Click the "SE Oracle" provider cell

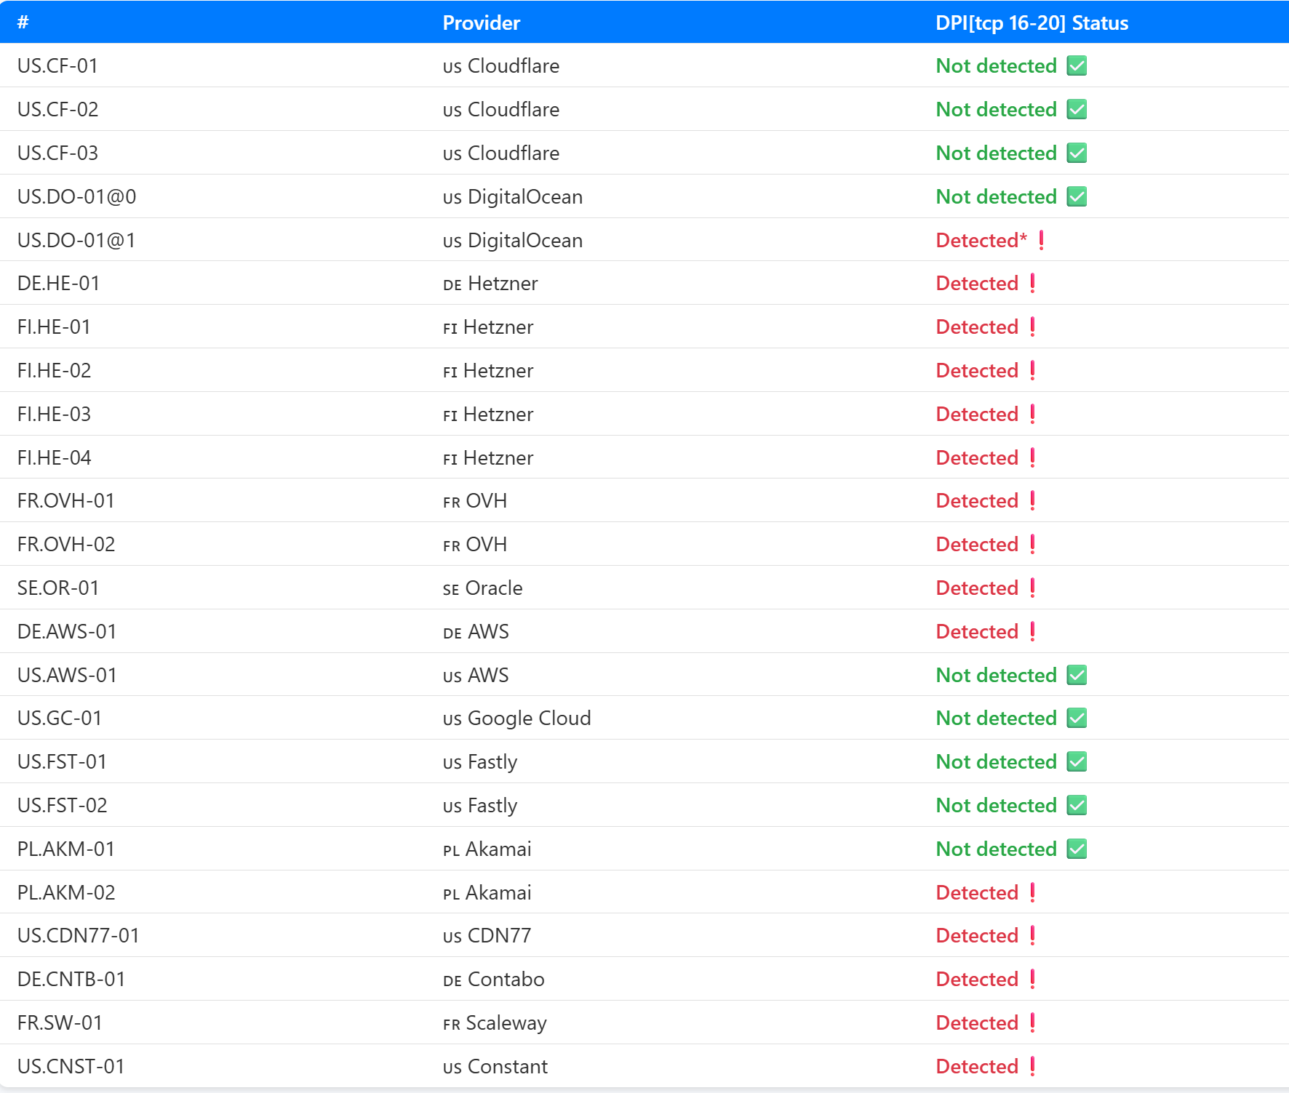[x=483, y=588]
